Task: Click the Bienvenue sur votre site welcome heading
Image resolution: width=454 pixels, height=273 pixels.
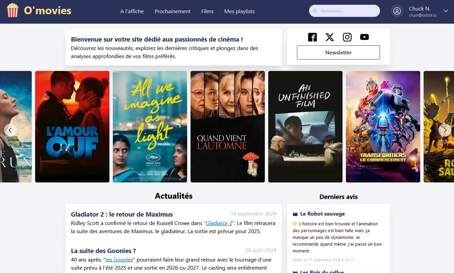Action: pos(157,40)
